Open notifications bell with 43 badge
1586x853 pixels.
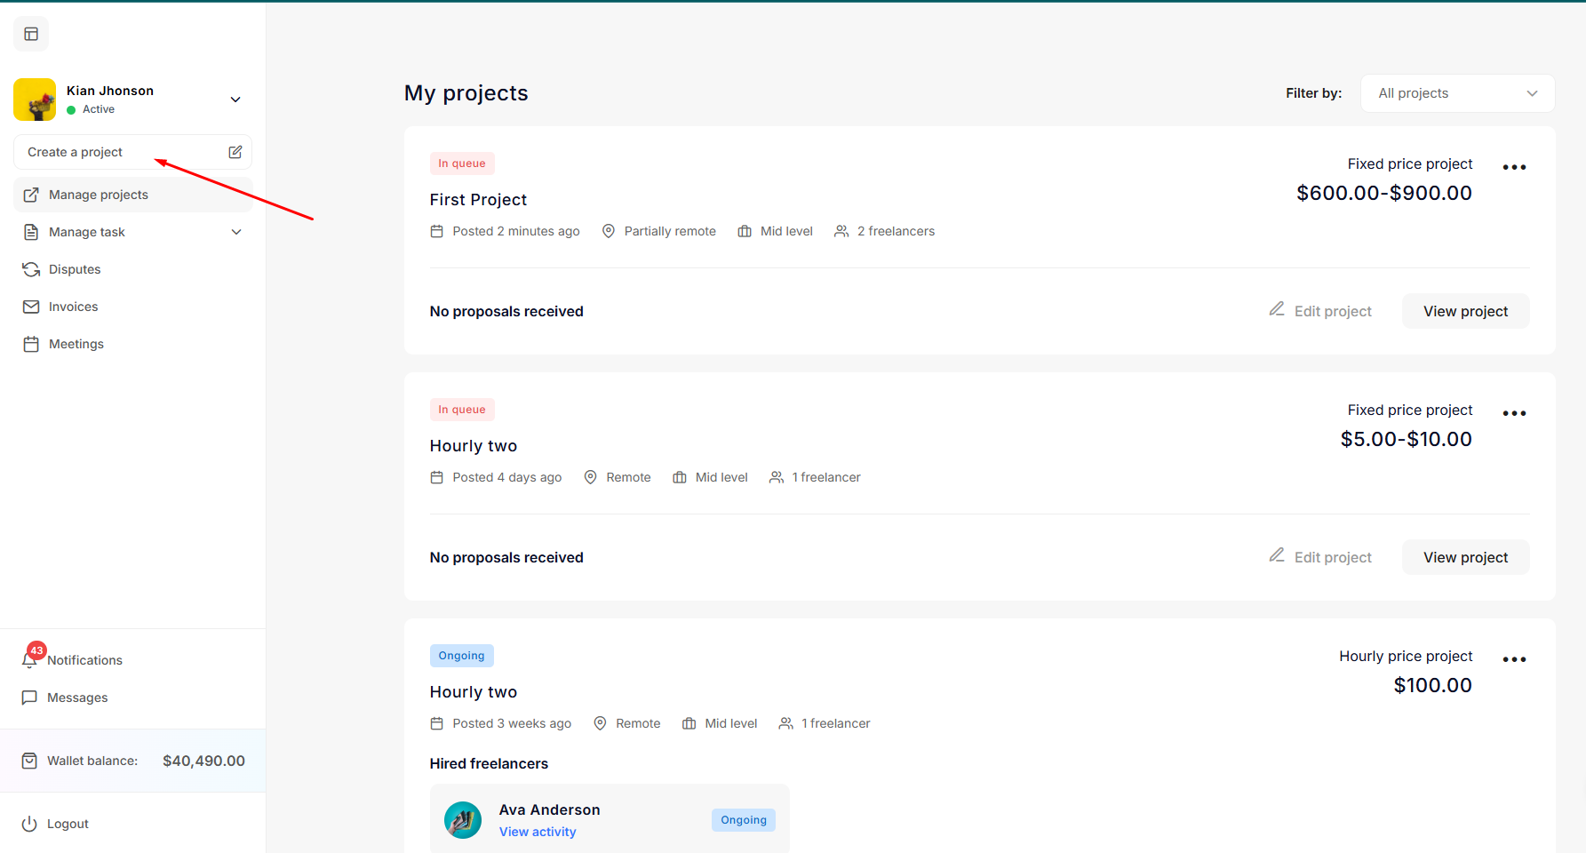click(x=30, y=659)
